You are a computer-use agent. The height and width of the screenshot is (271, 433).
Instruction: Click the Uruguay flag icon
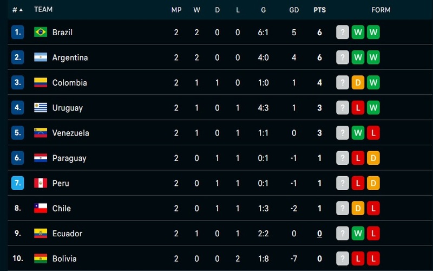coord(41,107)
